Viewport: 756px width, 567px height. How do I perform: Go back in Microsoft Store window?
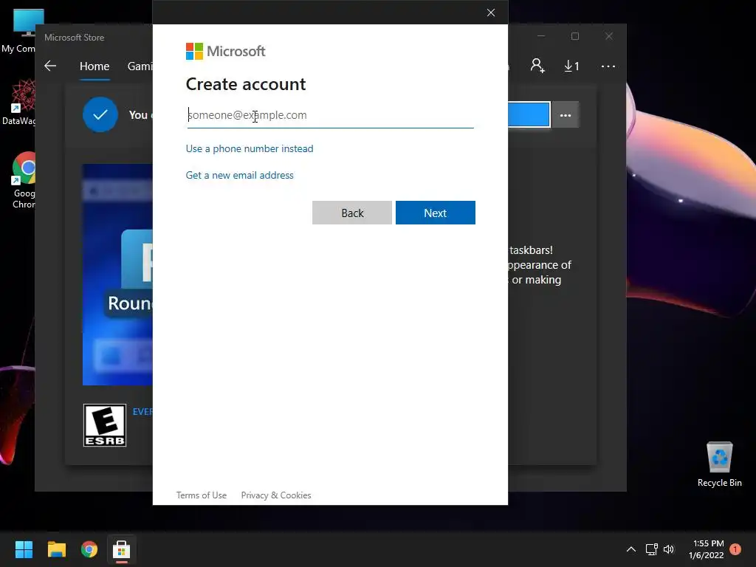[50, 66]
